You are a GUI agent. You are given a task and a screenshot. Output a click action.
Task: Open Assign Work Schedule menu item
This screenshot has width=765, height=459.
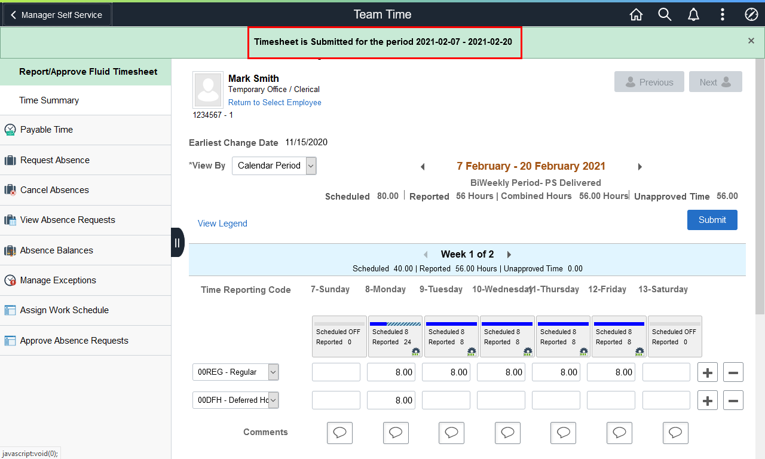coord(85,310)
